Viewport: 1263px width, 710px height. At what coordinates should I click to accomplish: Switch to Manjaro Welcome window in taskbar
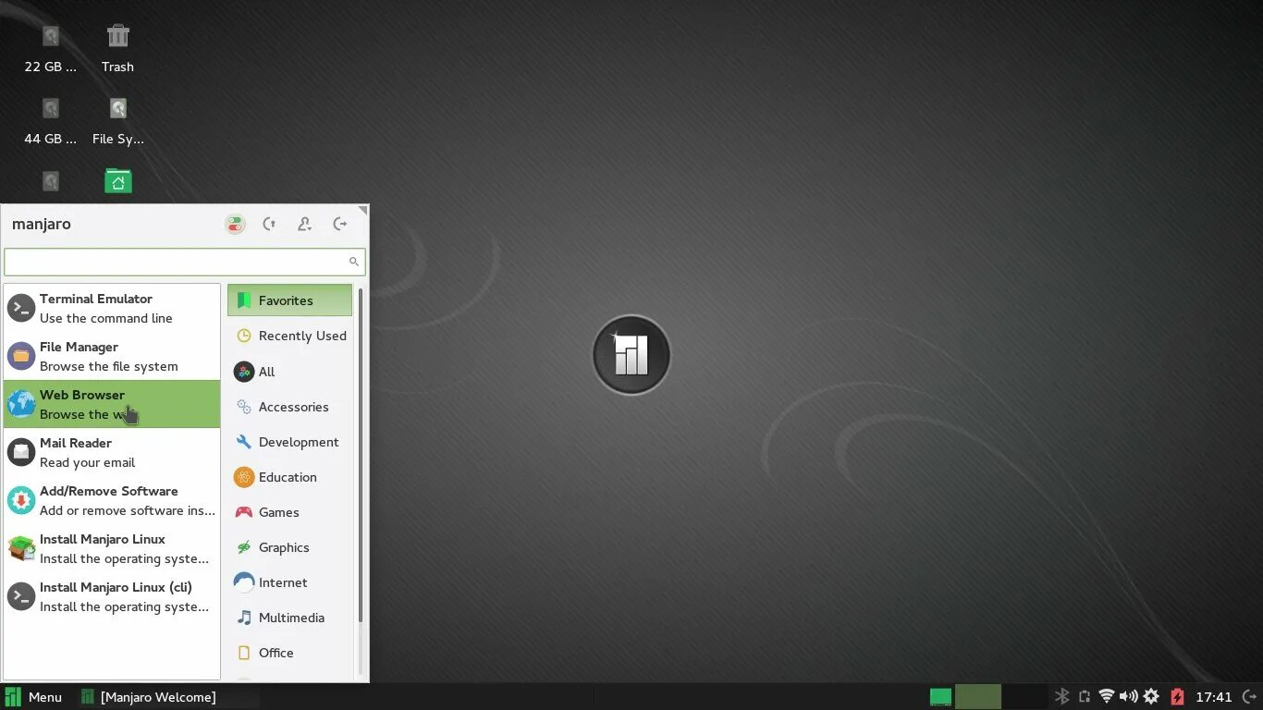pyautogui.click(x=149, y=697)
